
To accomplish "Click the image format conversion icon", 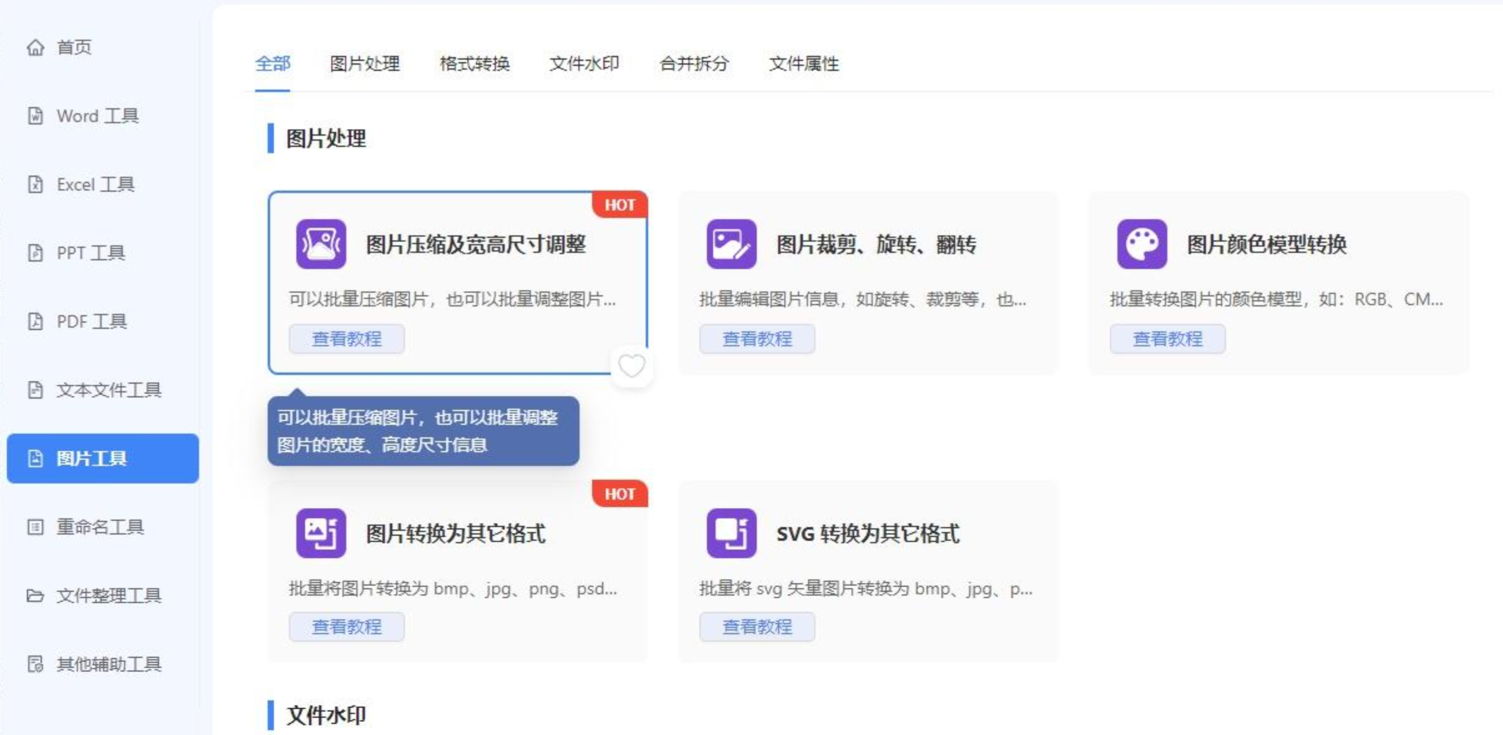I will tap(321, 533).
